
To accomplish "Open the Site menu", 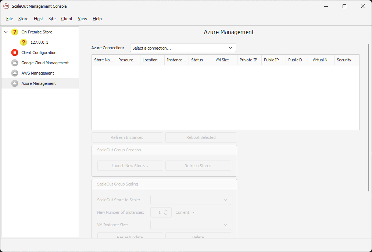I will pos(52,19).
